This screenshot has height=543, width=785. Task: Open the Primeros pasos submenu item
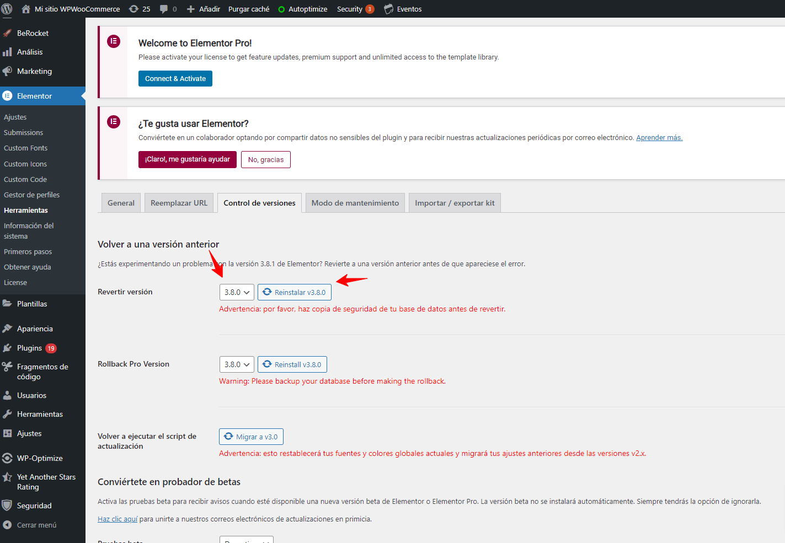[x=28, y=251]
